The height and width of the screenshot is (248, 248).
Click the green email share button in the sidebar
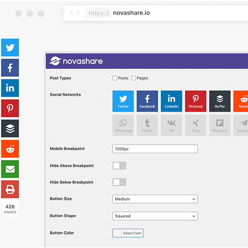click(10, 169)
